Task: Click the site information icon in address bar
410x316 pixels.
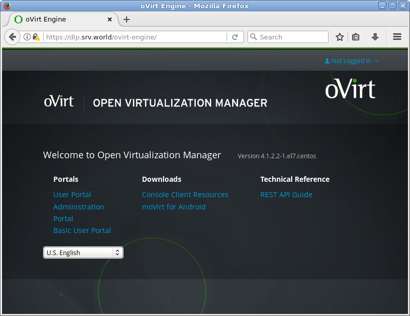Action: 26,37
